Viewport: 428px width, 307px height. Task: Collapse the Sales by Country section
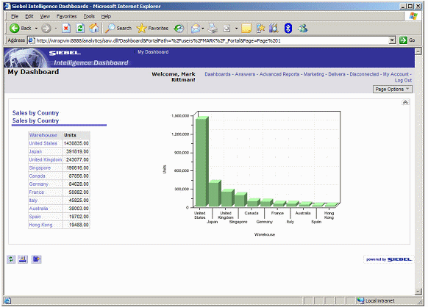405,103
